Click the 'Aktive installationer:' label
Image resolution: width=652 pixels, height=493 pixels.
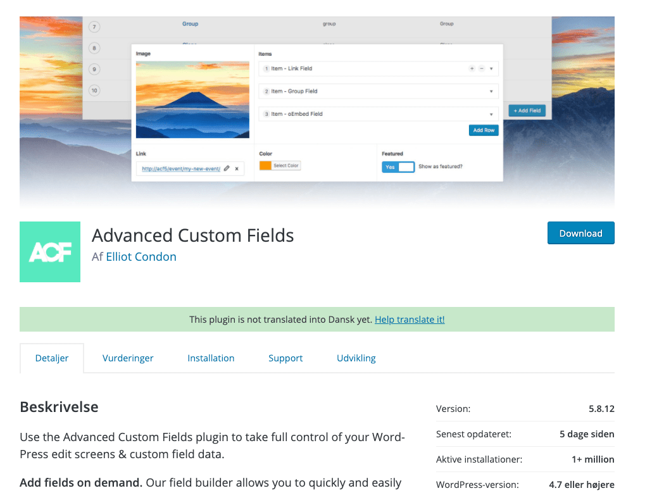pyautogui.click(x=479, y=459)
